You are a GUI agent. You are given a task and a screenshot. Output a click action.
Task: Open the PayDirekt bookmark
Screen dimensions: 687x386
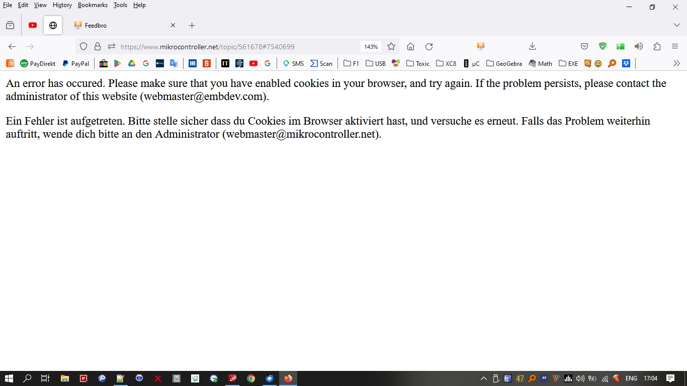[38, 63]
